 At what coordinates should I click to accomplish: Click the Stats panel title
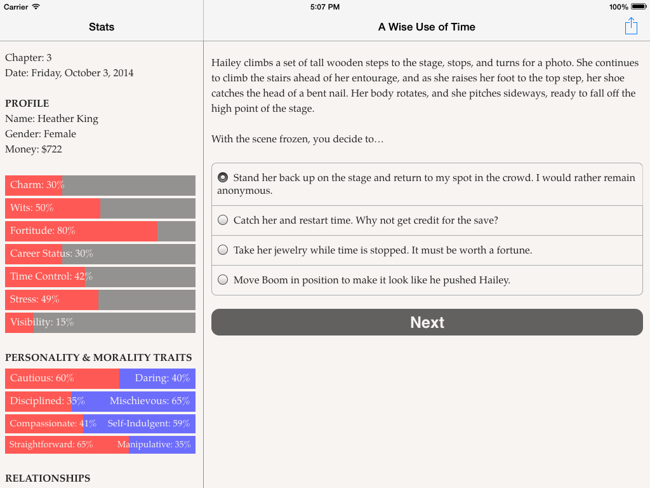pos(102,27)
